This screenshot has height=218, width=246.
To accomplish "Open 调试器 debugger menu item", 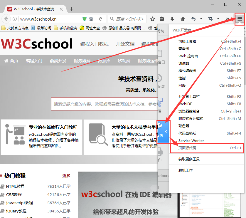I will pyautogui.click(x=207, y=63).
